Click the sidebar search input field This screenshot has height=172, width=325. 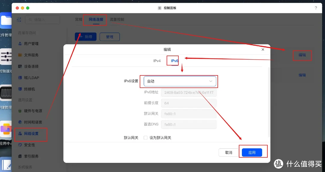(43, 20)
